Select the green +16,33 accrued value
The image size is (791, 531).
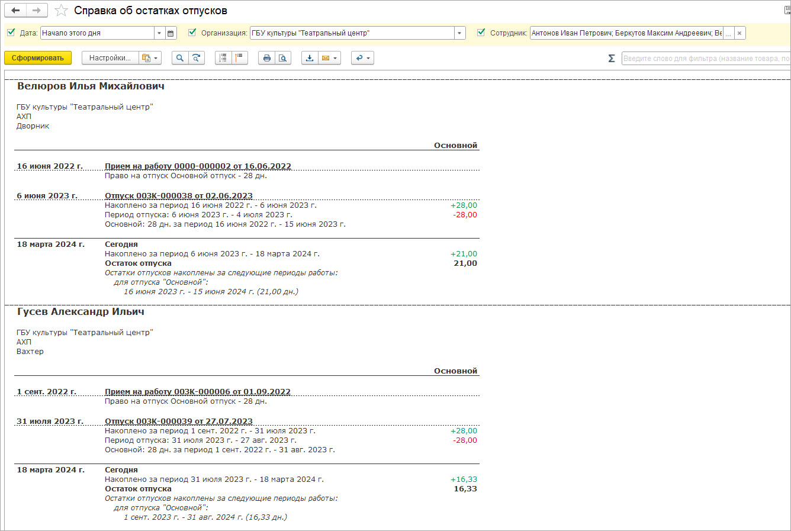pos(464,479)
